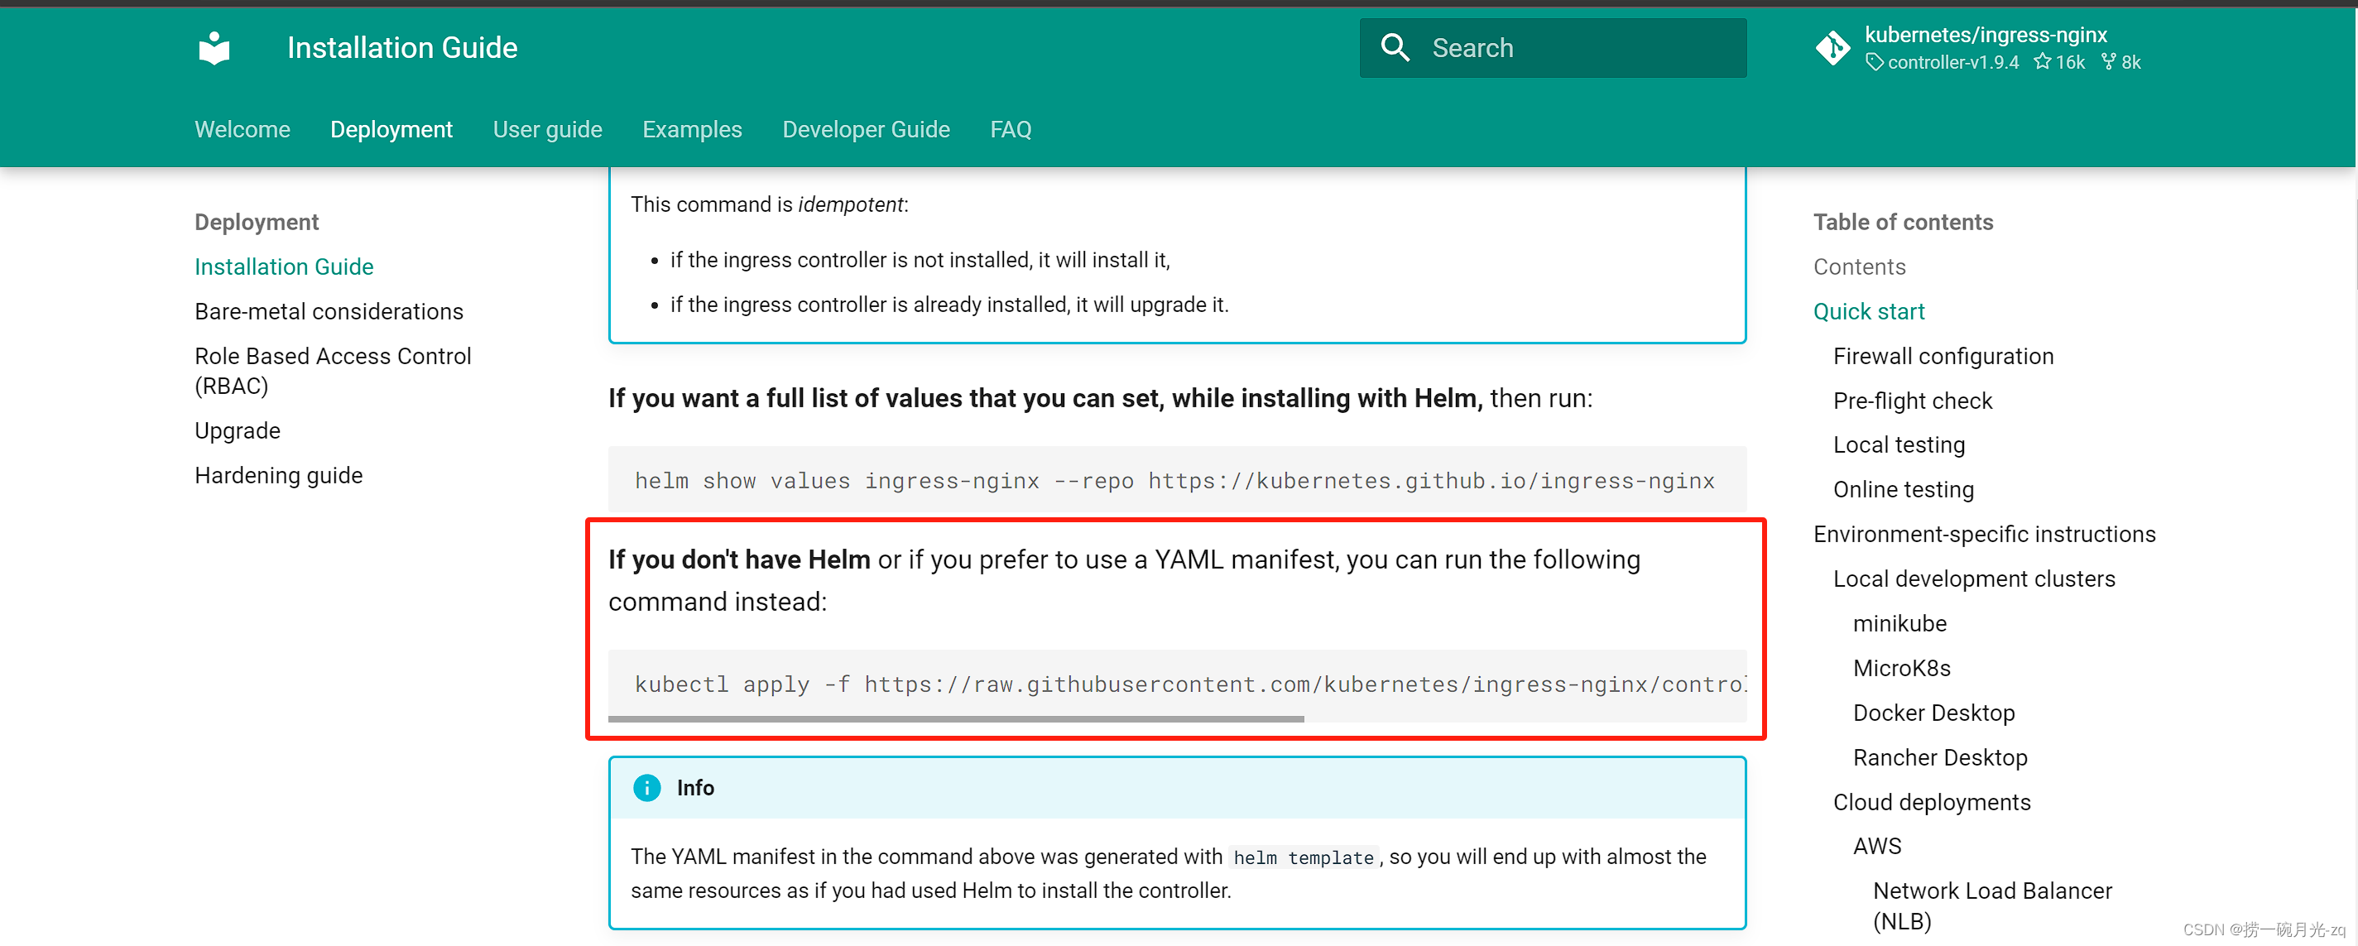Open the Hardening guide link
This screenshot has height=946, width=2358.
tap(278, 475)
